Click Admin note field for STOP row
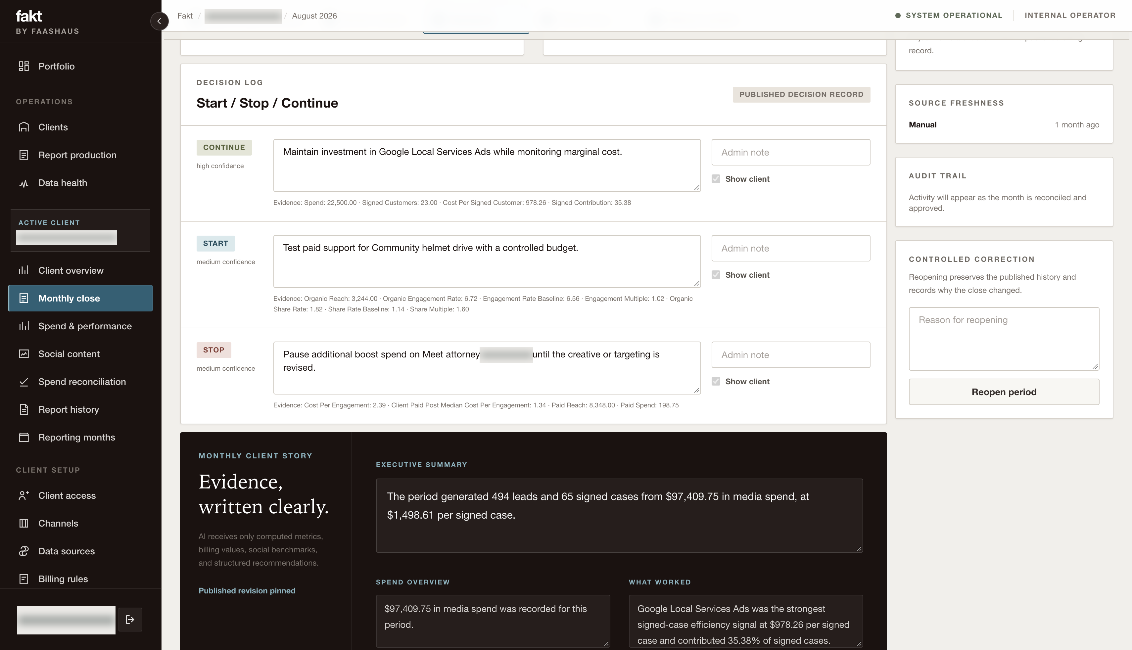The image size is (1132, 650). pyautogui.click(x=790, y=355)
